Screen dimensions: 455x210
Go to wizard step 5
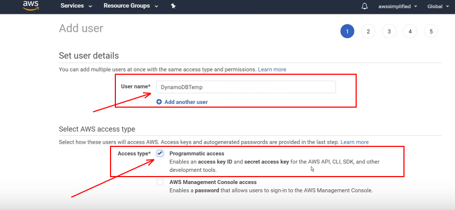click(x=431, y=31)
